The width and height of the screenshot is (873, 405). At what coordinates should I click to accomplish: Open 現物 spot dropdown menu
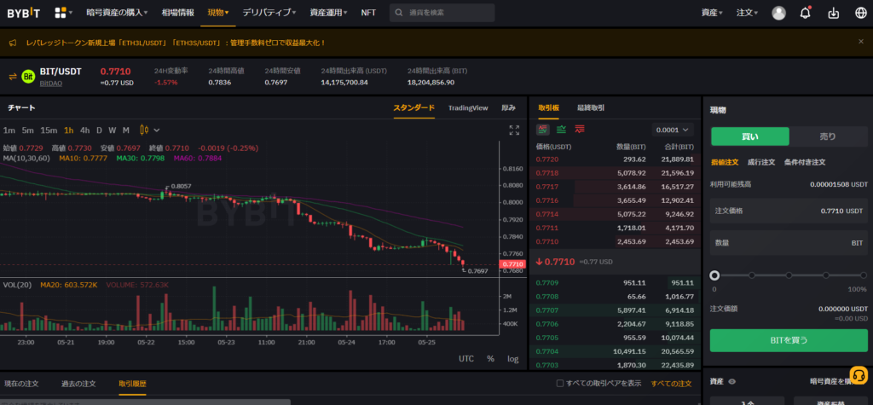click(218, 13)
